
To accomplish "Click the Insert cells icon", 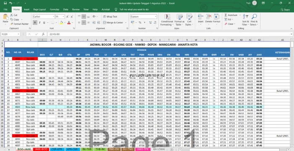I will (x=201, y=17).
